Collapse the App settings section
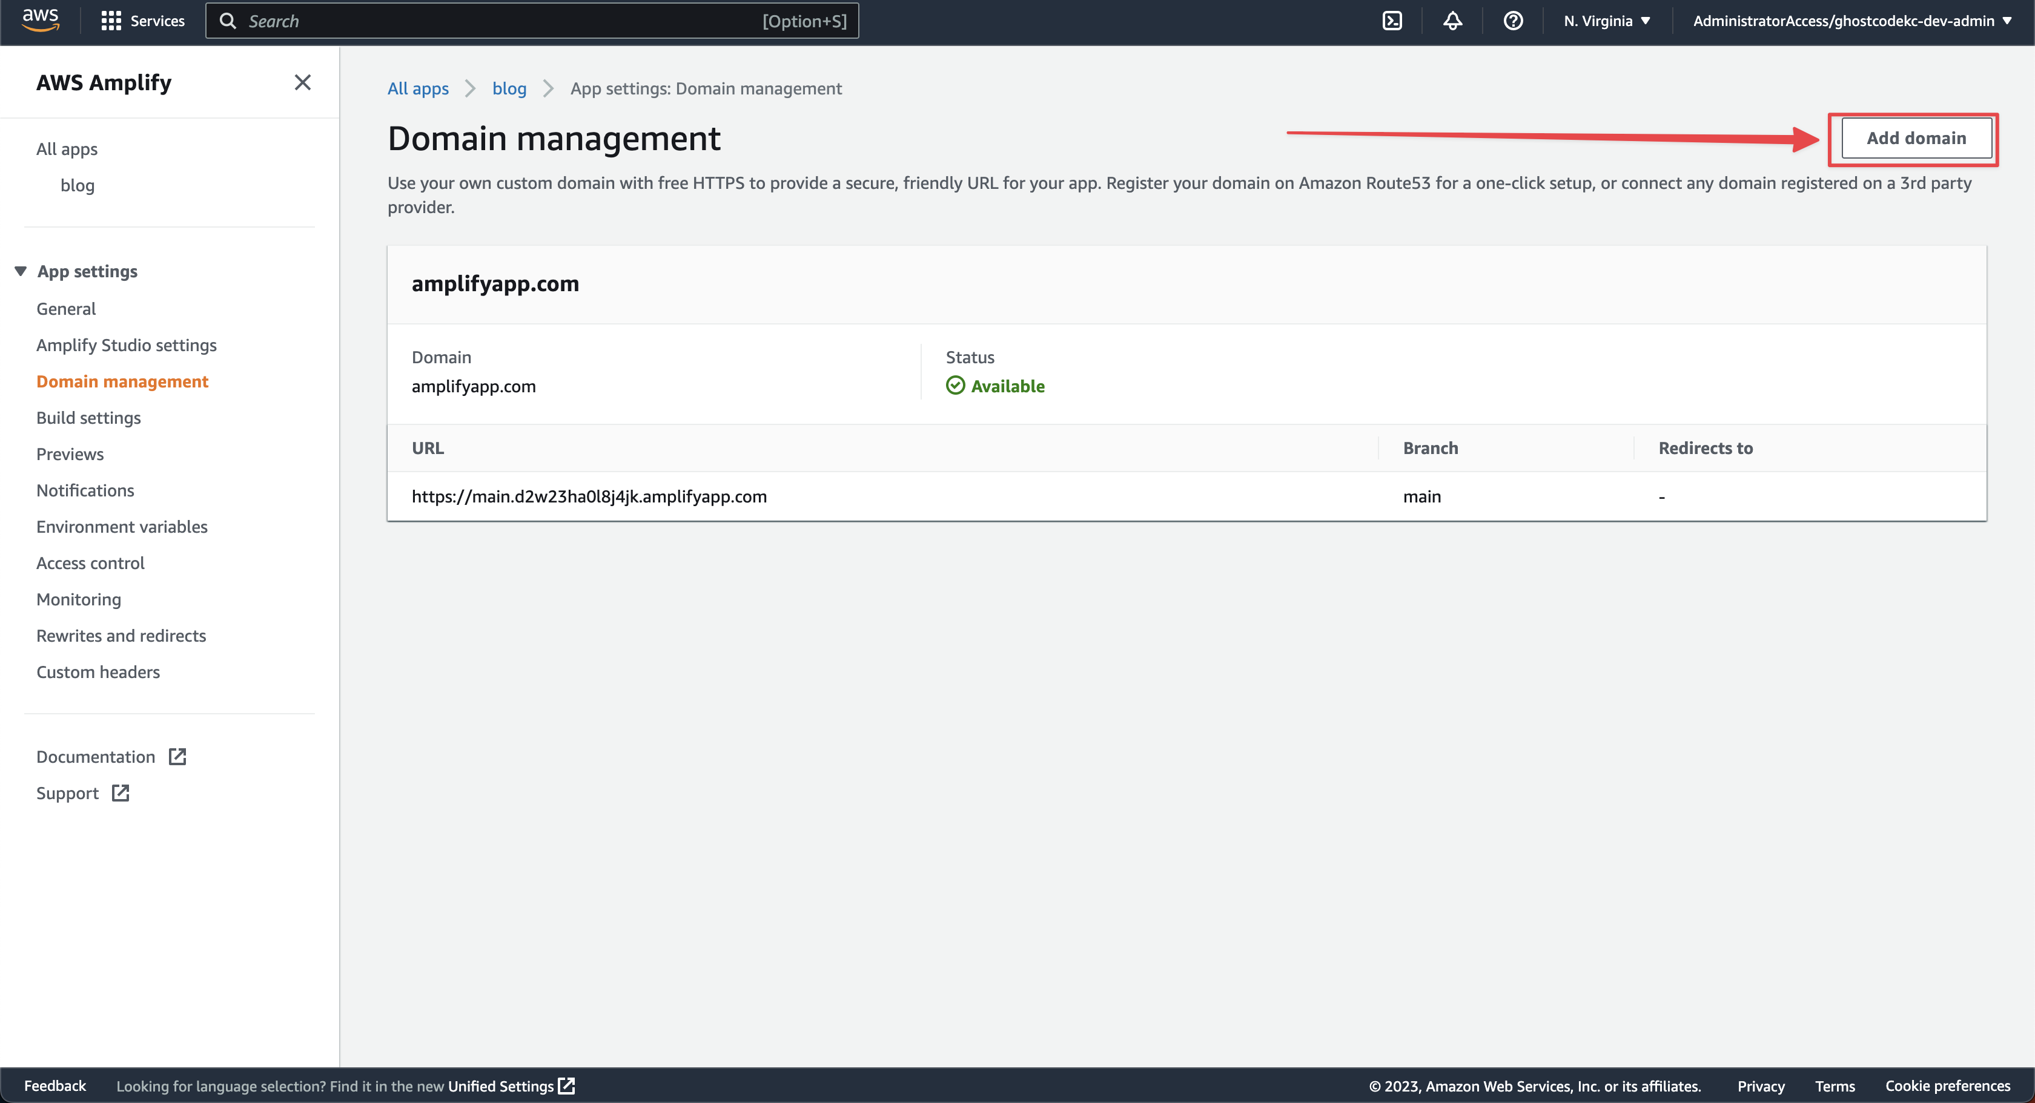The height and width of the screenshot is (1103, 2035). tap(21, 271)
